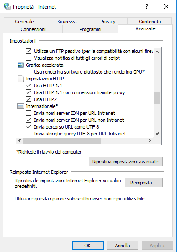177x252 pixels.
Task: Click the Reimposta... button
Action: [x=144, y=183]
